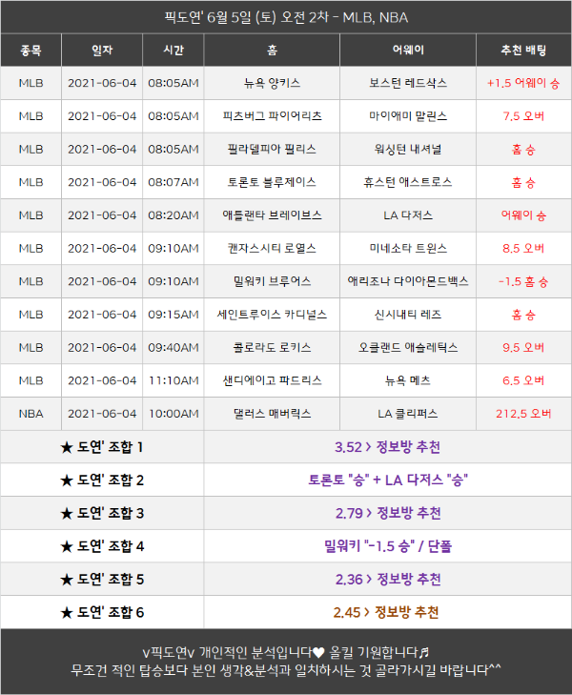Viewport: 572px width, 695px height.
Task: Click the pick '9.5 오버'
Action: tap(523, 347)
